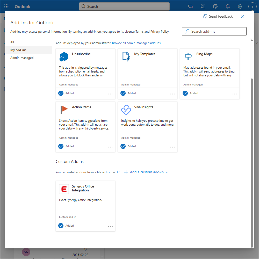This screenshot has width=259, height=259.
Task: Toggle Added checkmark for Synergy Office Integration
Action: point(61,226)
